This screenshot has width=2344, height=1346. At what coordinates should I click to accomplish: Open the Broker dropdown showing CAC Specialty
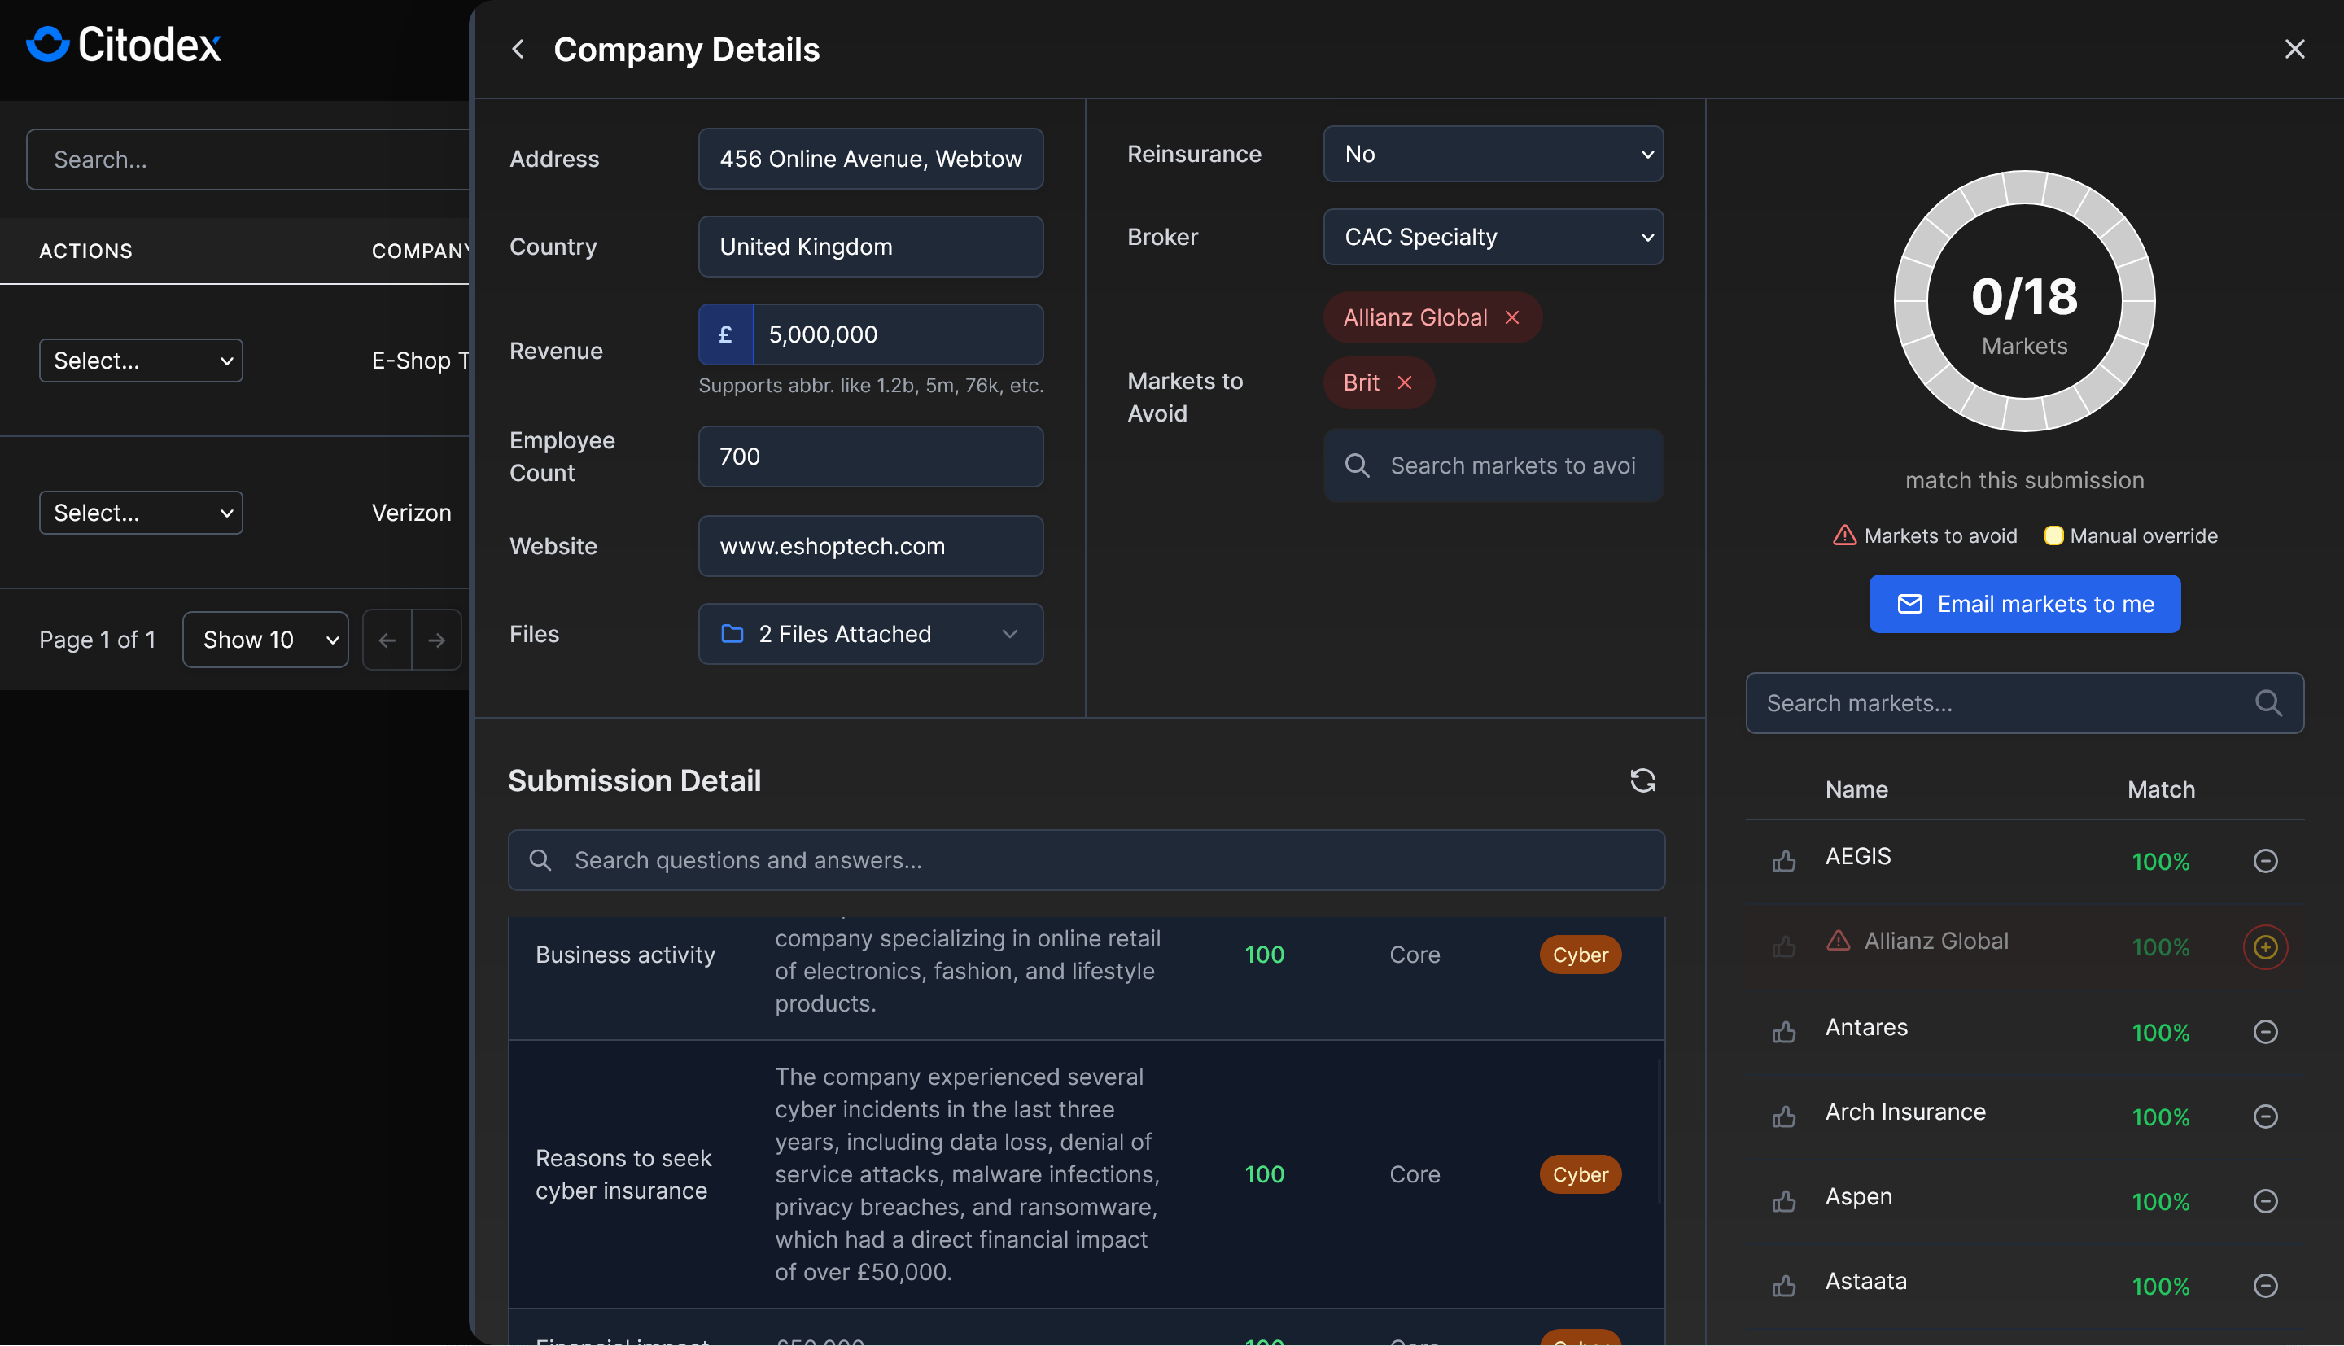tap(1493, 238)
